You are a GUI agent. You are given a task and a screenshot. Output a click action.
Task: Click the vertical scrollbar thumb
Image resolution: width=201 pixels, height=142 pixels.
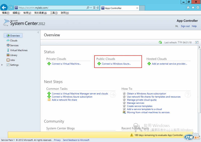click(199, 81)
